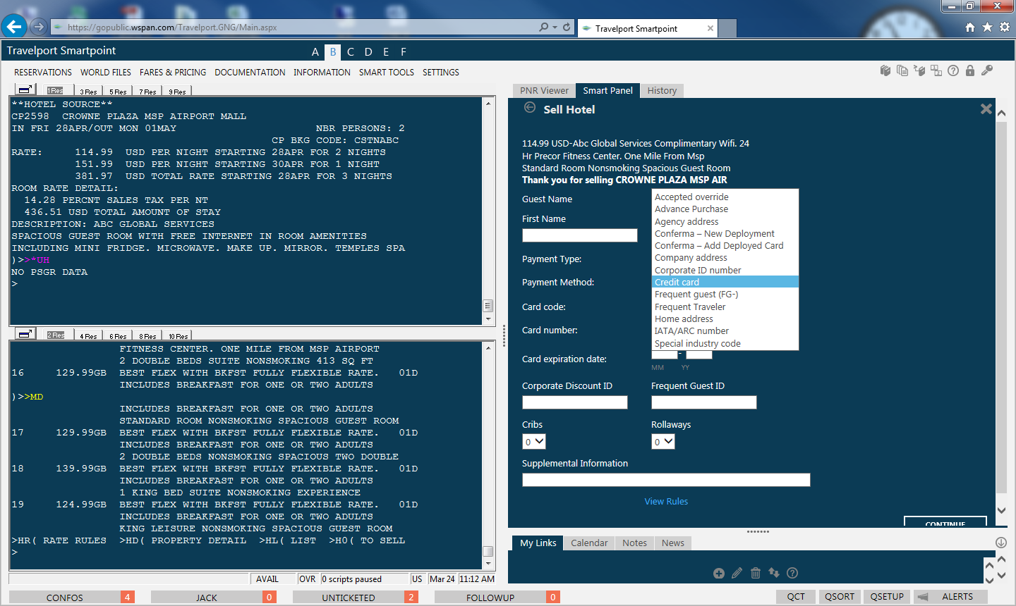Close the Travelport Smartpoint browser tab
Screen dimensions: 1016x606
710,29
